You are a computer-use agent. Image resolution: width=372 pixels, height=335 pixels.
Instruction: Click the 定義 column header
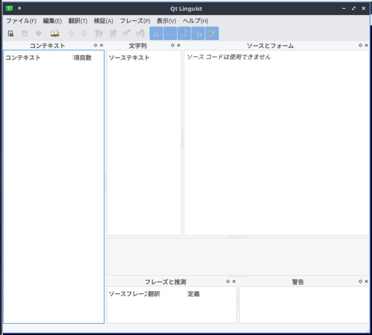click(x=211, y=294)
